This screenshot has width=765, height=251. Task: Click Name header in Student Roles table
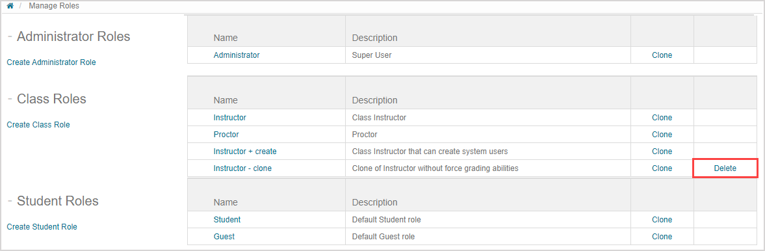tap(226, 202)
